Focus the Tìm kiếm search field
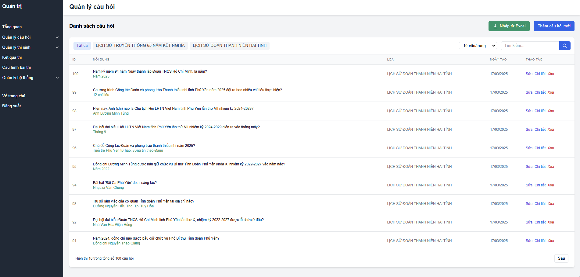 (530, 46)
